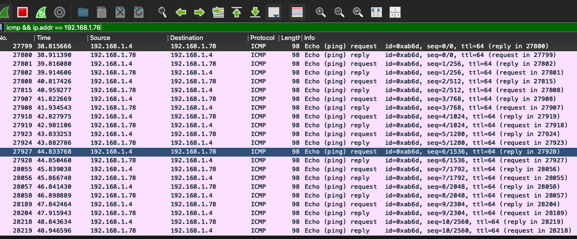
Task: Sort by the Source column header
Action: [128, 38]
